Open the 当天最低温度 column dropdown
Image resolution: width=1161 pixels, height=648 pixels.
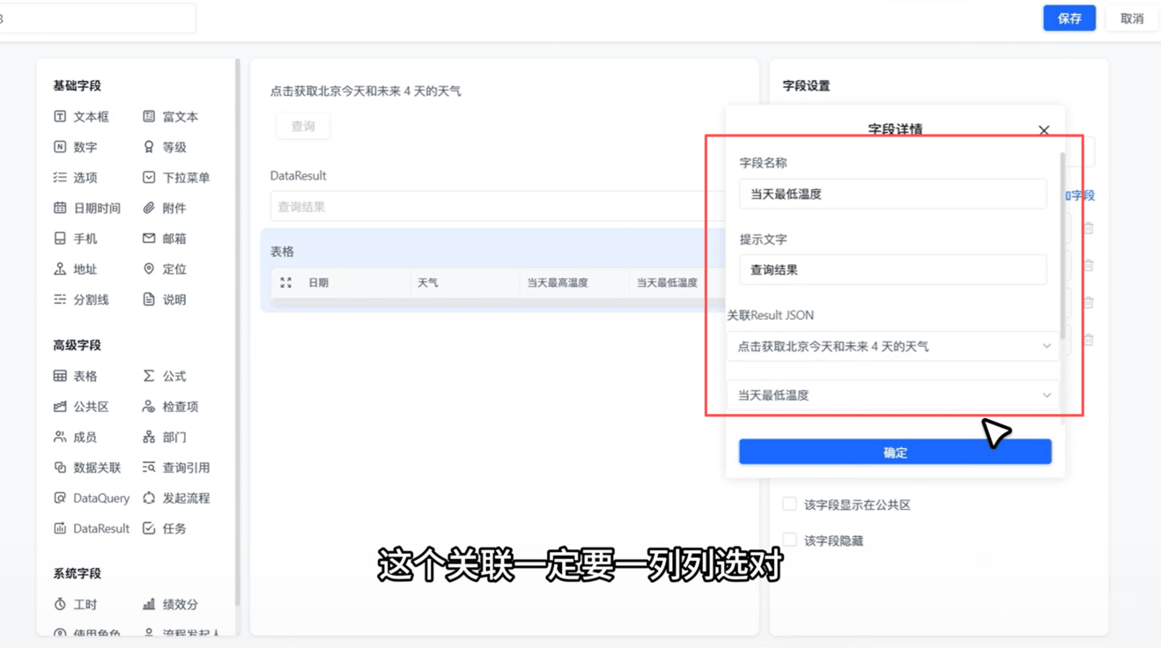pos(894,395)
